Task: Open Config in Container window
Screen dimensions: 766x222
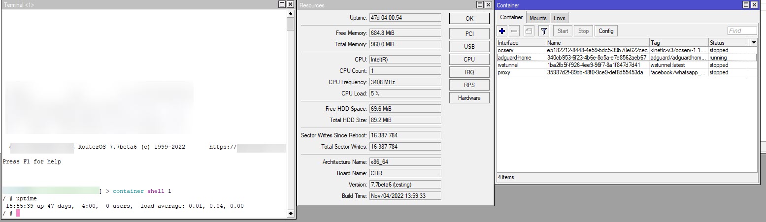Action: pyautogui.click(x=606, y=31)
